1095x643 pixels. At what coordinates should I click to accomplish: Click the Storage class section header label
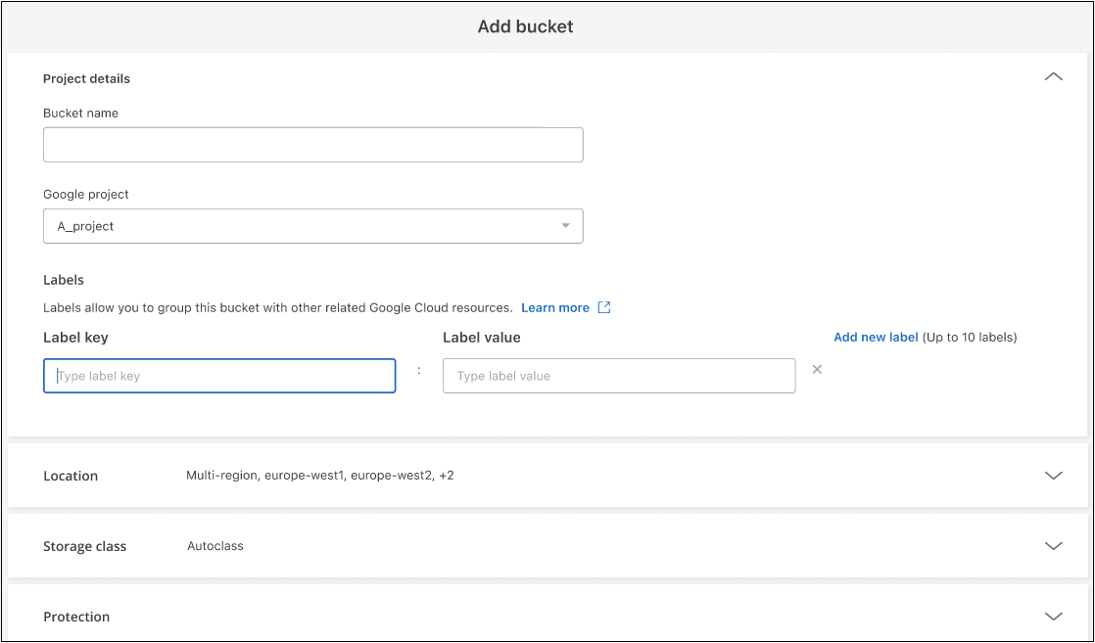point(84,546)
